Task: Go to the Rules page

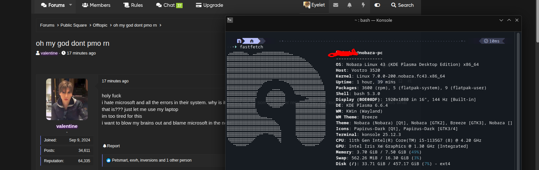Action: [x=133, y=5]
